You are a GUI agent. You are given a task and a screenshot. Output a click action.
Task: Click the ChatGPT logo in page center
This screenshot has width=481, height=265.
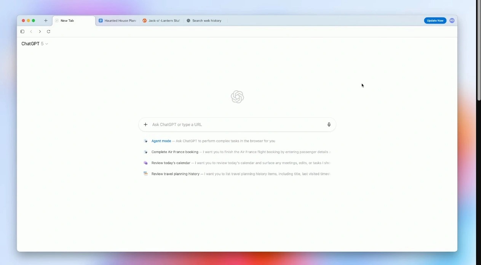tap(237, 97)
